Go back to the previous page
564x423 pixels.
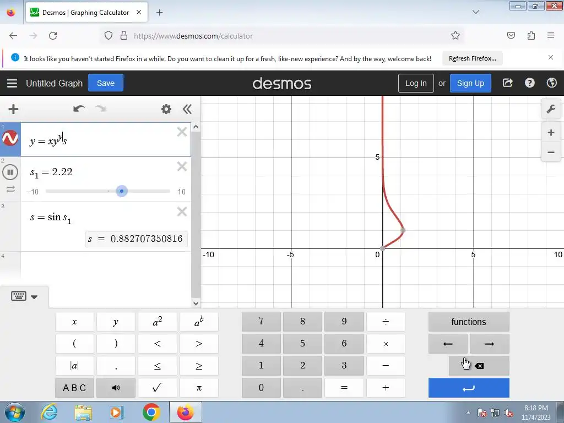coord(13,36)
